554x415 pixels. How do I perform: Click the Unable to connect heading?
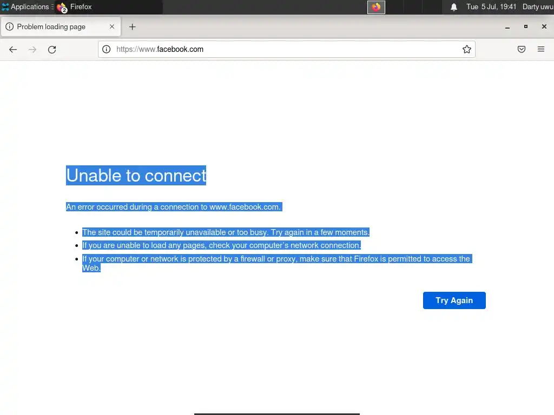pos(136,176)
